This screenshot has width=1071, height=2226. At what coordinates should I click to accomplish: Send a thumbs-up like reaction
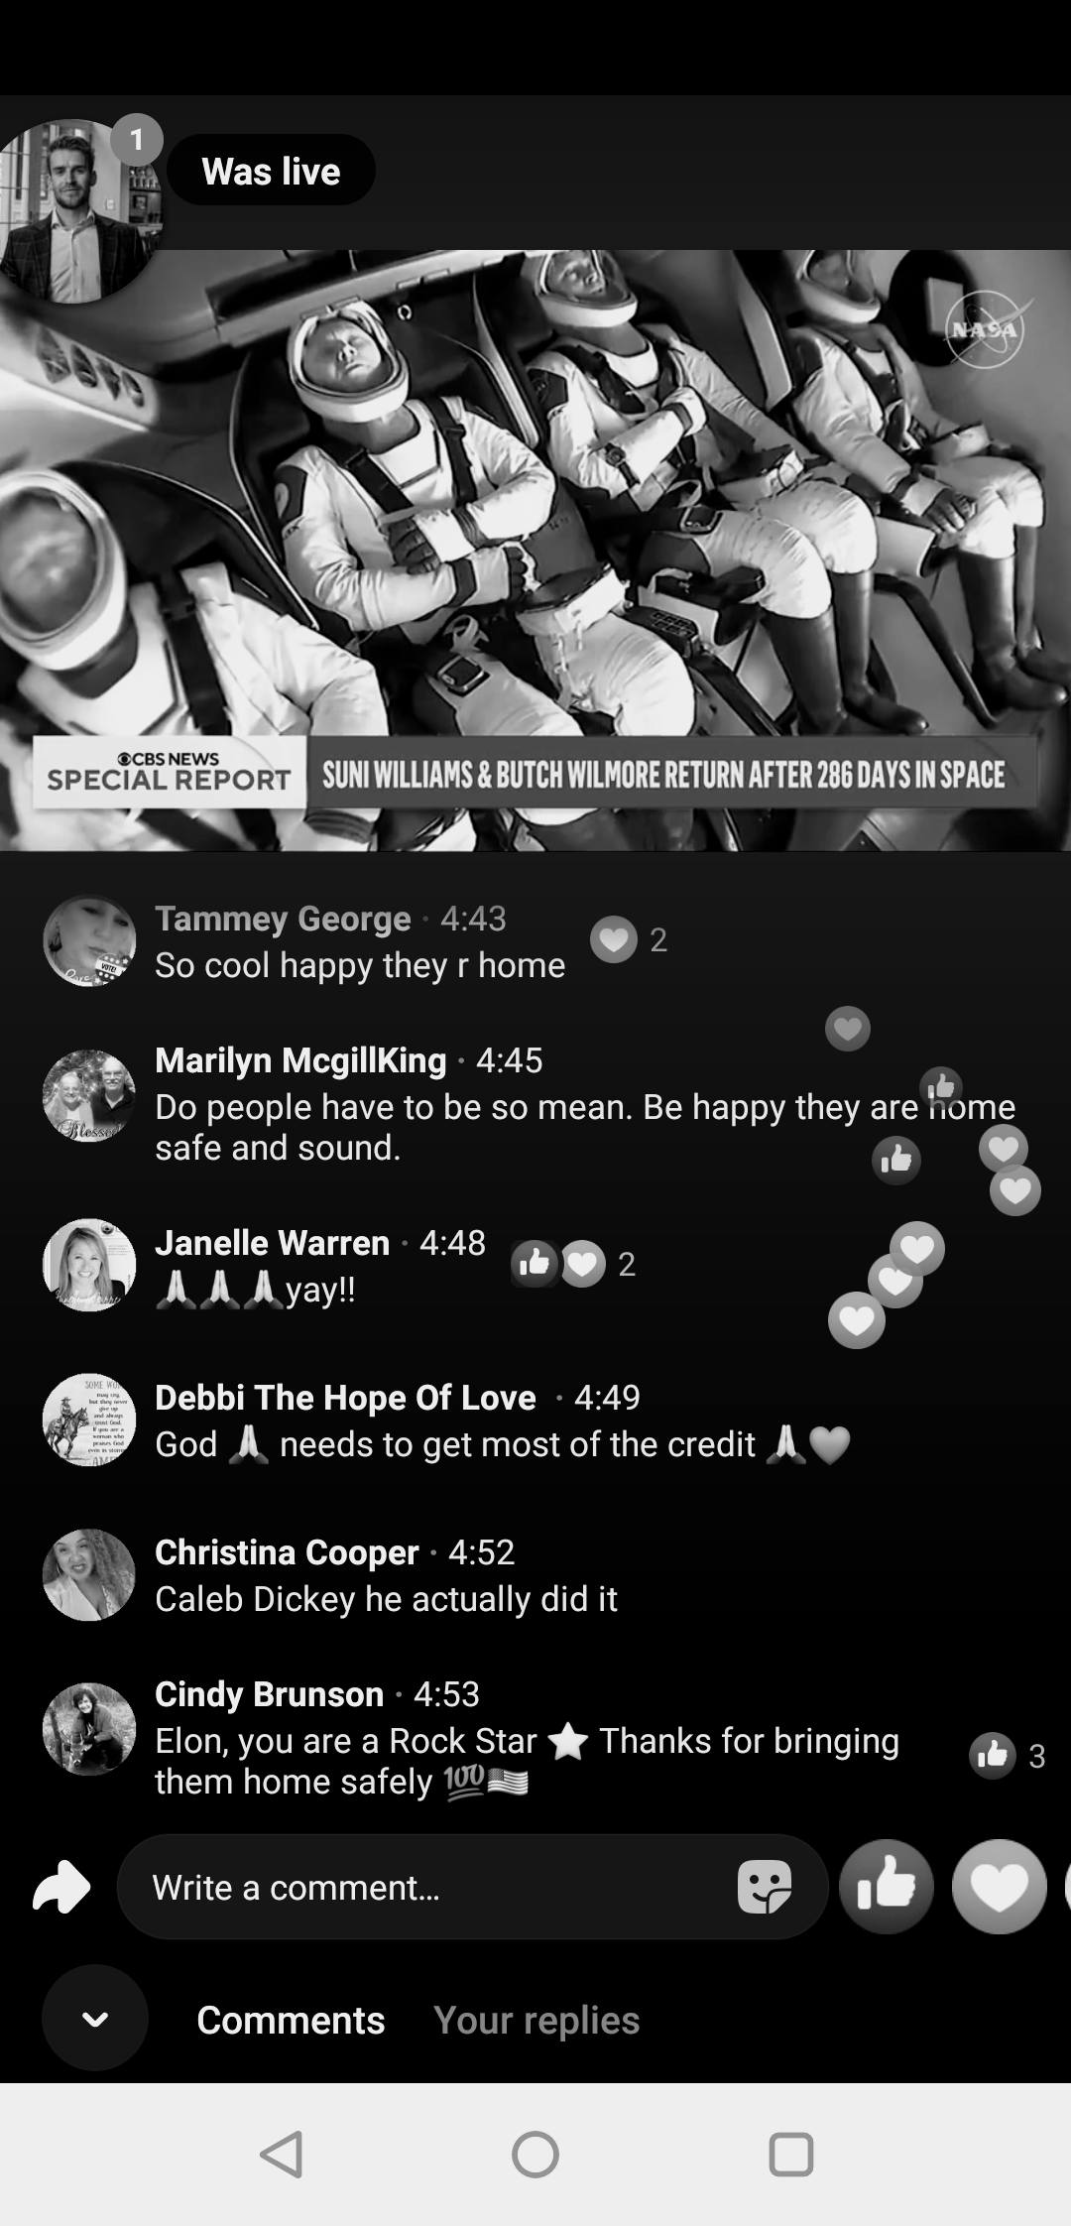887,1886
